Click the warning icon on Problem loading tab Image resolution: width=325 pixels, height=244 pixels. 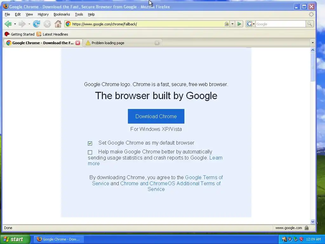click(88, 43)
